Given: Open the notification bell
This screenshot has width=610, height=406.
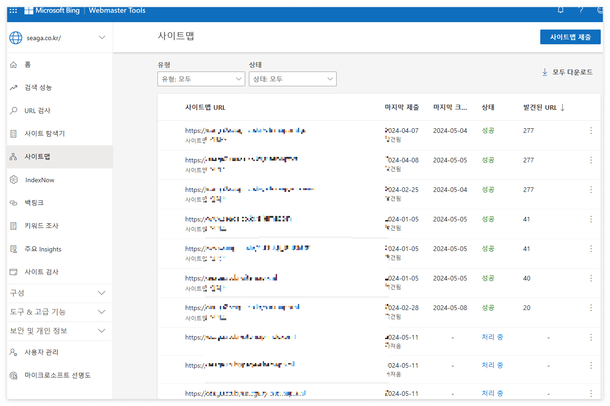Looking at the screenshot, I should point(560,10).
